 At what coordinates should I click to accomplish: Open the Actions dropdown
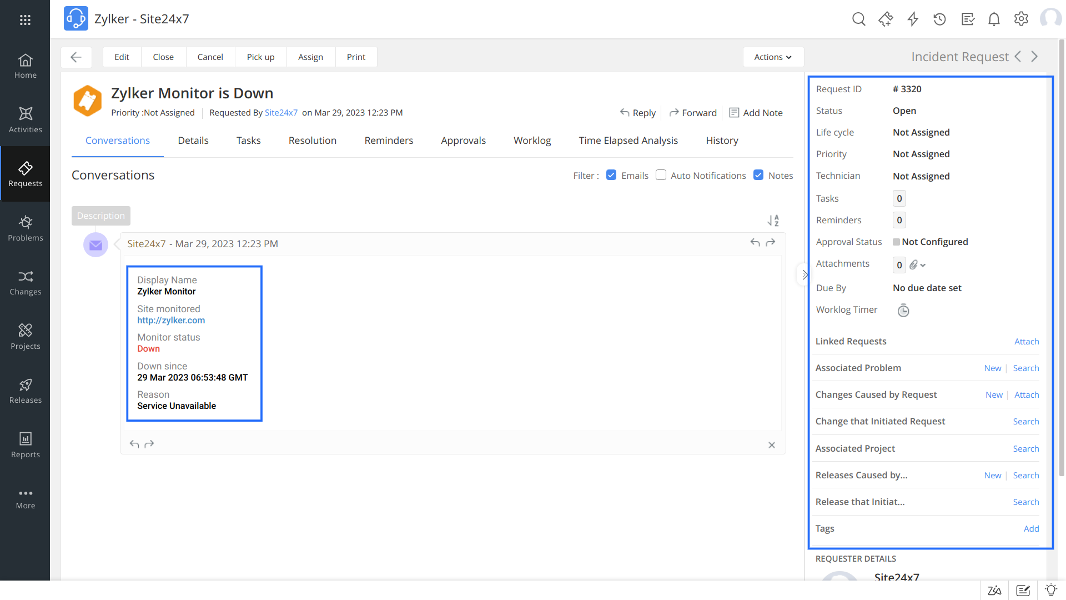click(773, 57)
